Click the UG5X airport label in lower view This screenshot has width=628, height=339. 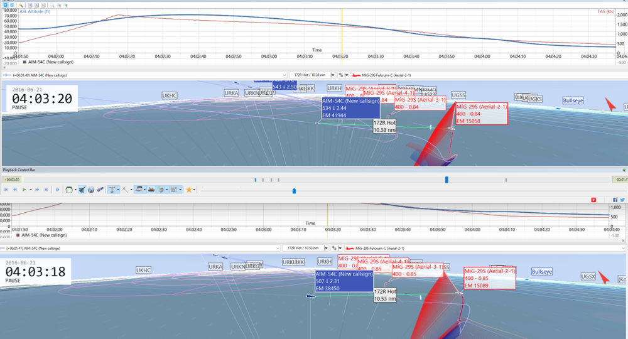click(x=588, y=277)
